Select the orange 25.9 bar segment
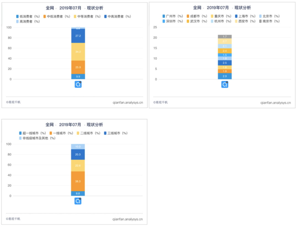Image resolution: width=298 pixels, height=228 pixels. point(78,67)
